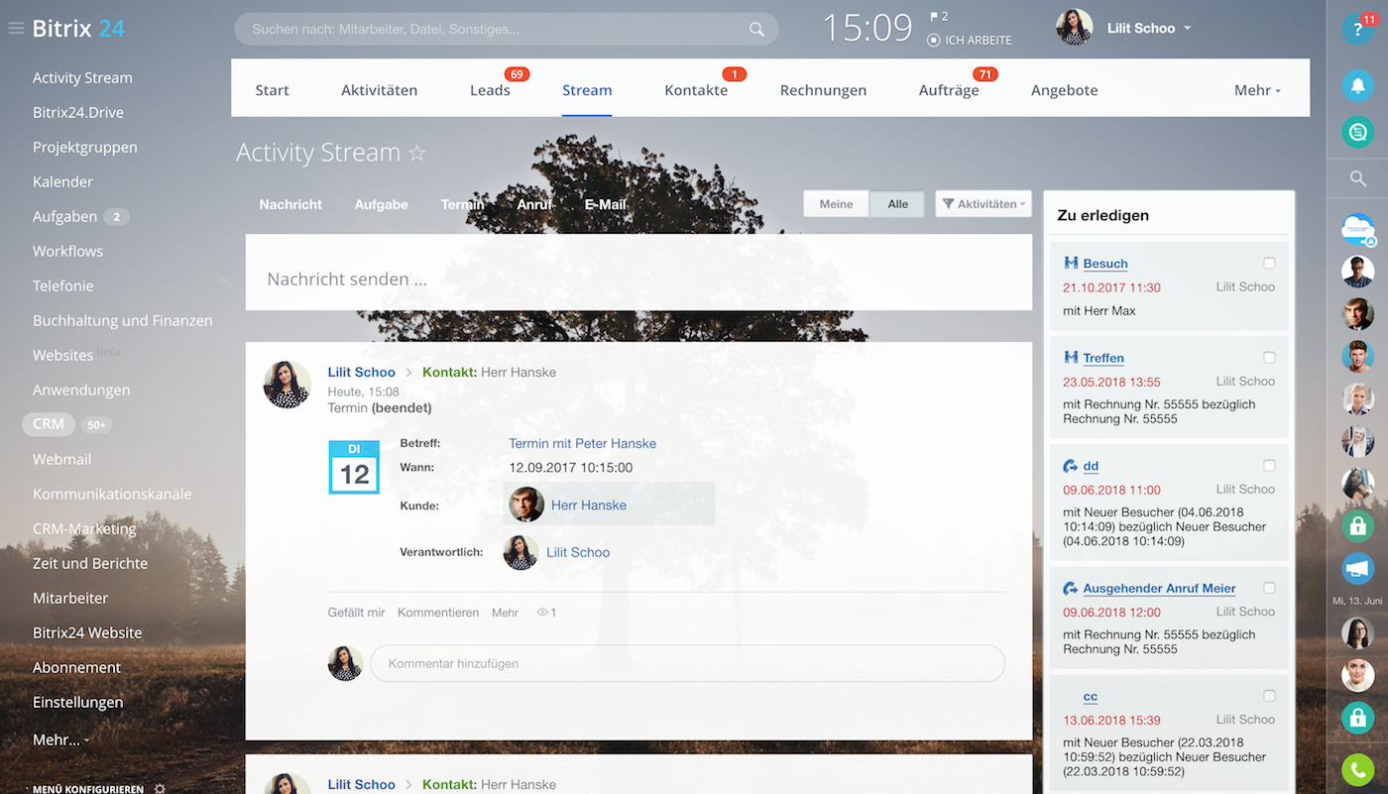Click Lilit Schoo's avatar on the first stream post

pyautogui.click(x=288, y=385)
